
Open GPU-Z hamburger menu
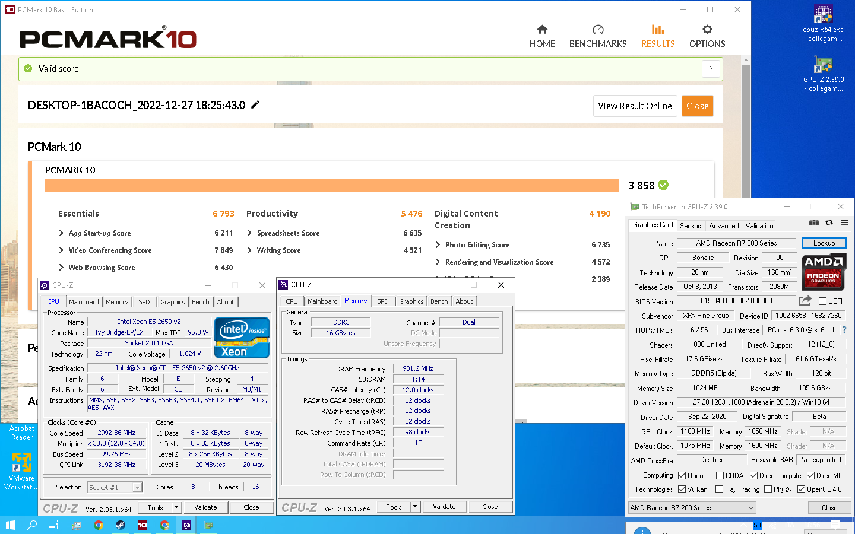844,223
